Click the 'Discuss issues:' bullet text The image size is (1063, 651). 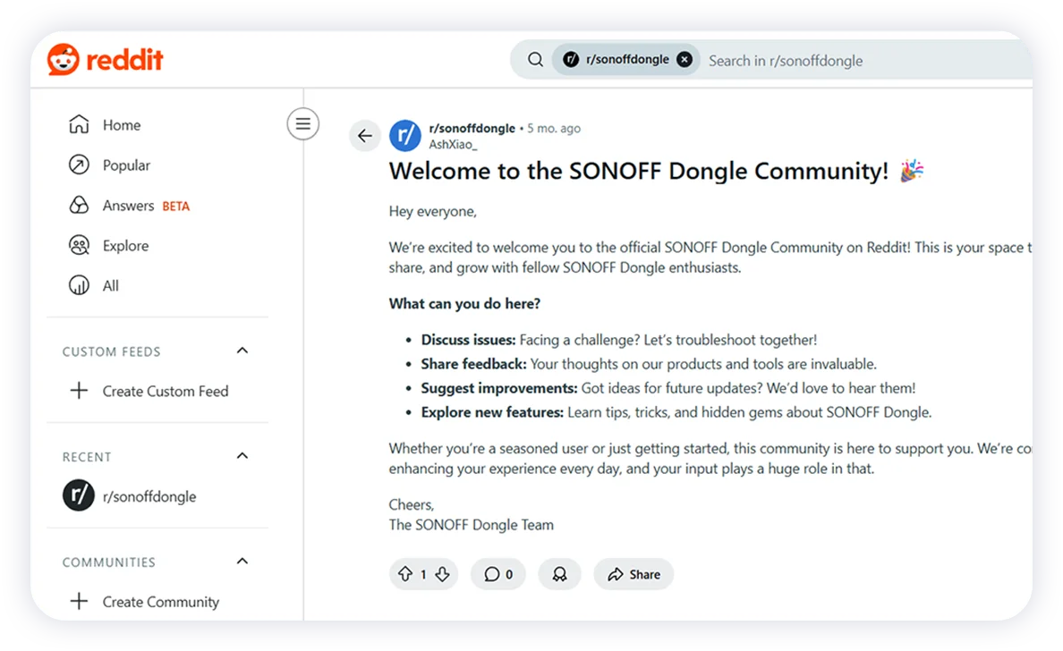[469, 340]
